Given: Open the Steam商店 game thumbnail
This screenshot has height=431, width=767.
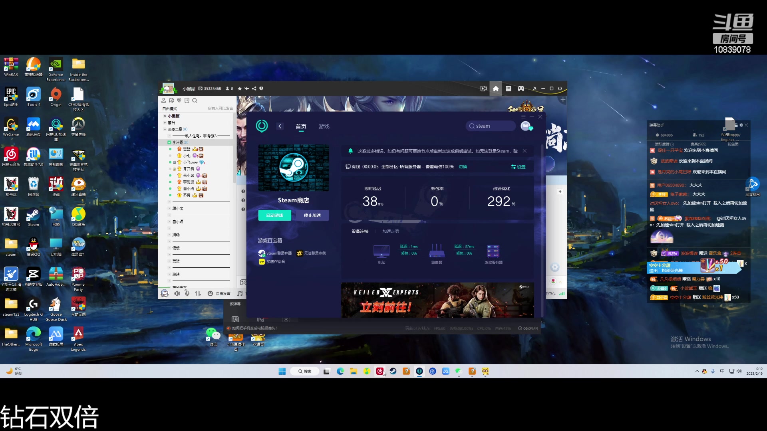Looking at the screenshot, I should click(x=294, y=168).
